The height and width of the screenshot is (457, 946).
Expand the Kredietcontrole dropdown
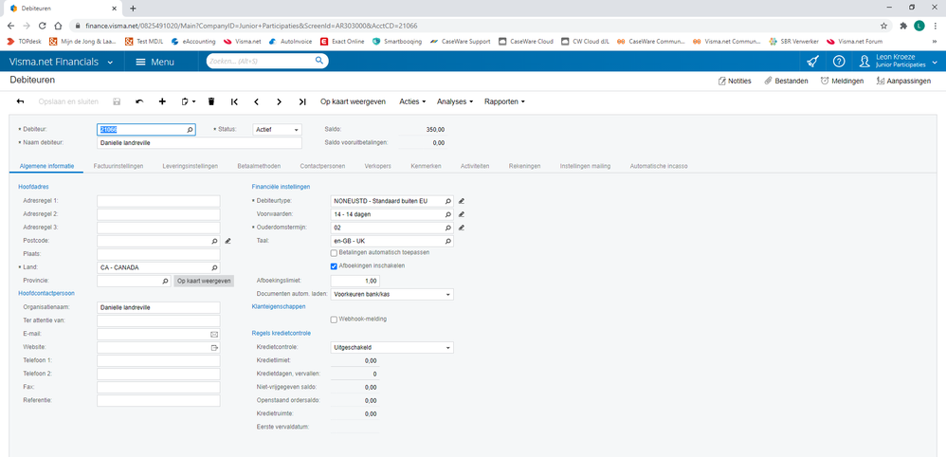391,348
